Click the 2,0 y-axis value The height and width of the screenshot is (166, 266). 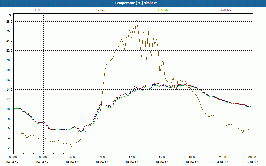coord(10,148)
